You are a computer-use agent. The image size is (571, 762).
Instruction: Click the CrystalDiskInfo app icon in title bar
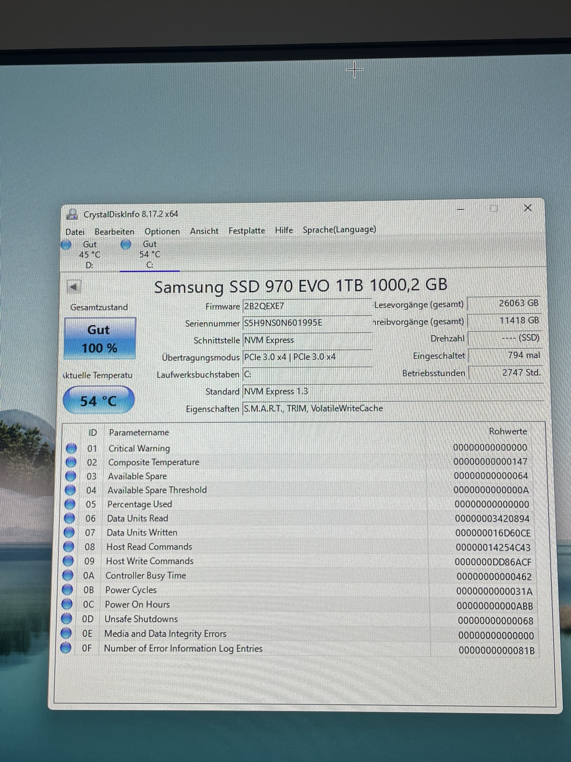(x=72, y=214)
